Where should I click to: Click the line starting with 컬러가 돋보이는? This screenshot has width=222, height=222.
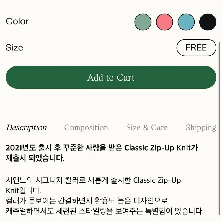87,201
